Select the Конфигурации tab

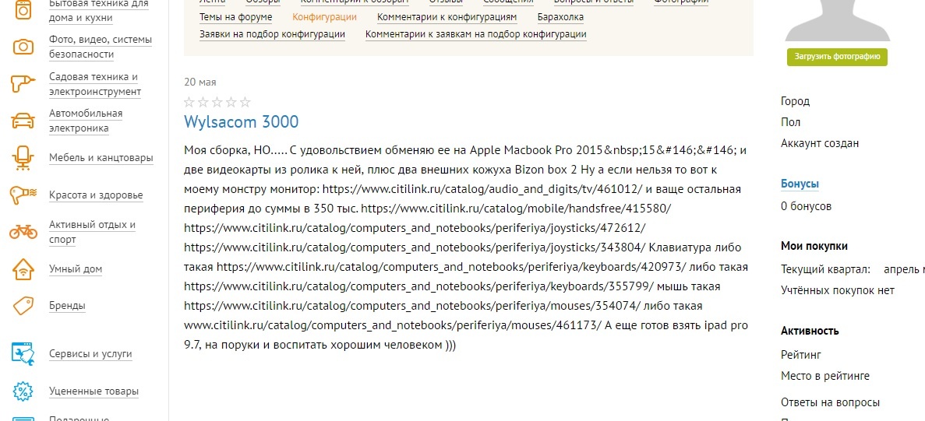pos(324,17)
